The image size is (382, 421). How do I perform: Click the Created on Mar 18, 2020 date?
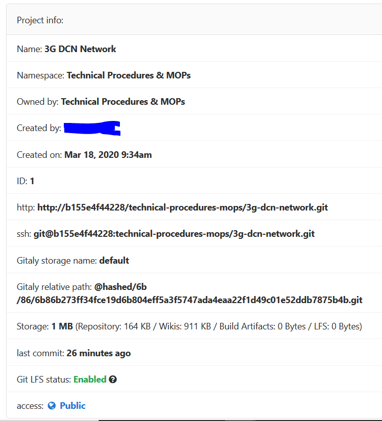(108, 155)
